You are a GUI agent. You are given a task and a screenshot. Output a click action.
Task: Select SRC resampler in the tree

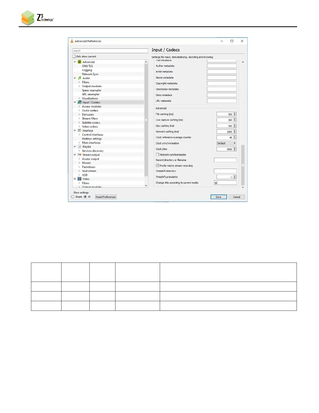click(91, 94)
